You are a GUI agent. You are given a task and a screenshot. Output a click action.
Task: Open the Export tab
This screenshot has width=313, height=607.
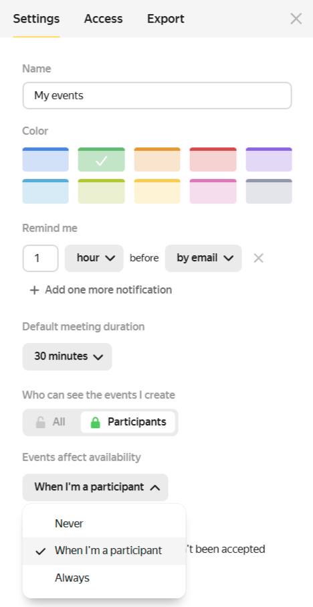[x=165, y=19]
